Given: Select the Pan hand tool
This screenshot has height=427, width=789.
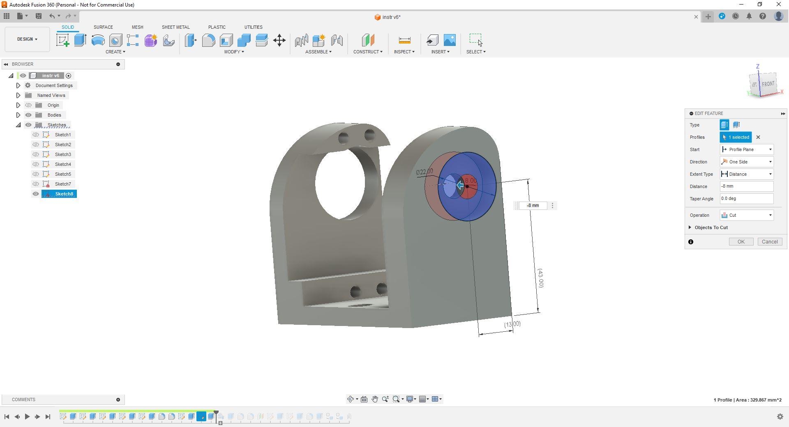Looking at the screenshot, I should [375, 399].
